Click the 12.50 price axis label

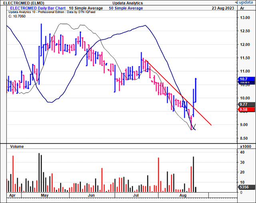point(245,31)
